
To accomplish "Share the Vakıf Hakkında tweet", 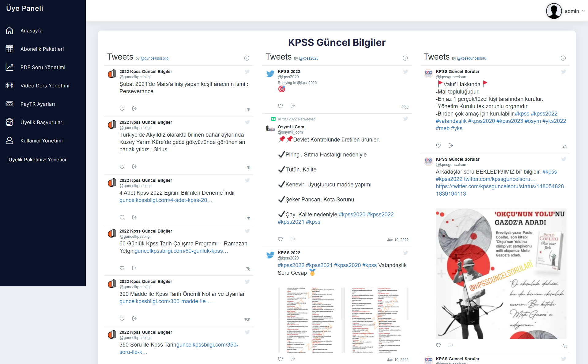I will [450, 145].
